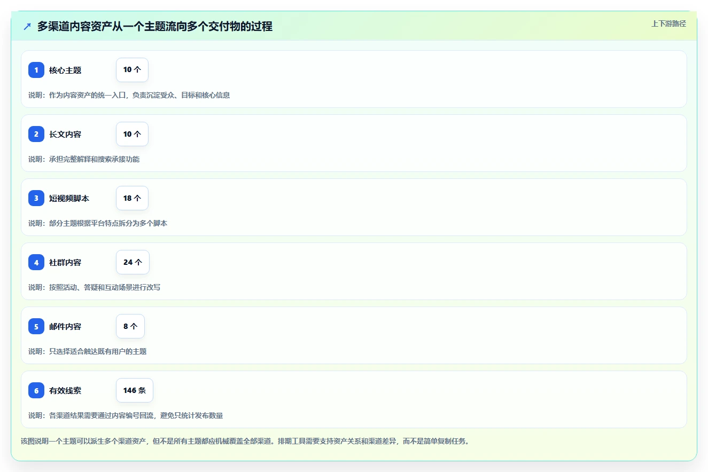
Task: Click the description starting 按照活动、答疑和互动场景
Action: (x=95, y=287)
